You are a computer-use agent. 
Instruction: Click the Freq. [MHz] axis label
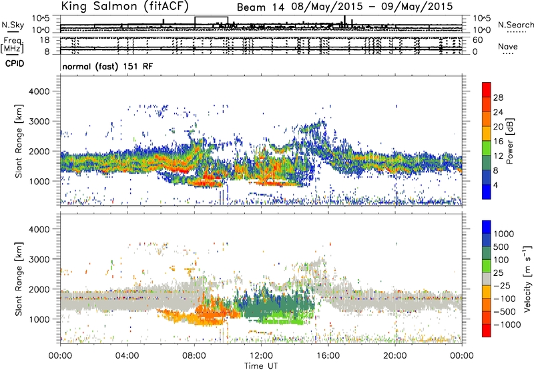[12, 45]
